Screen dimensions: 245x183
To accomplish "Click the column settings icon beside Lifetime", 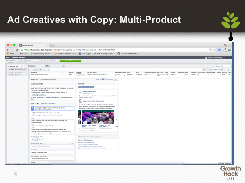I will (x=228, y=70).
